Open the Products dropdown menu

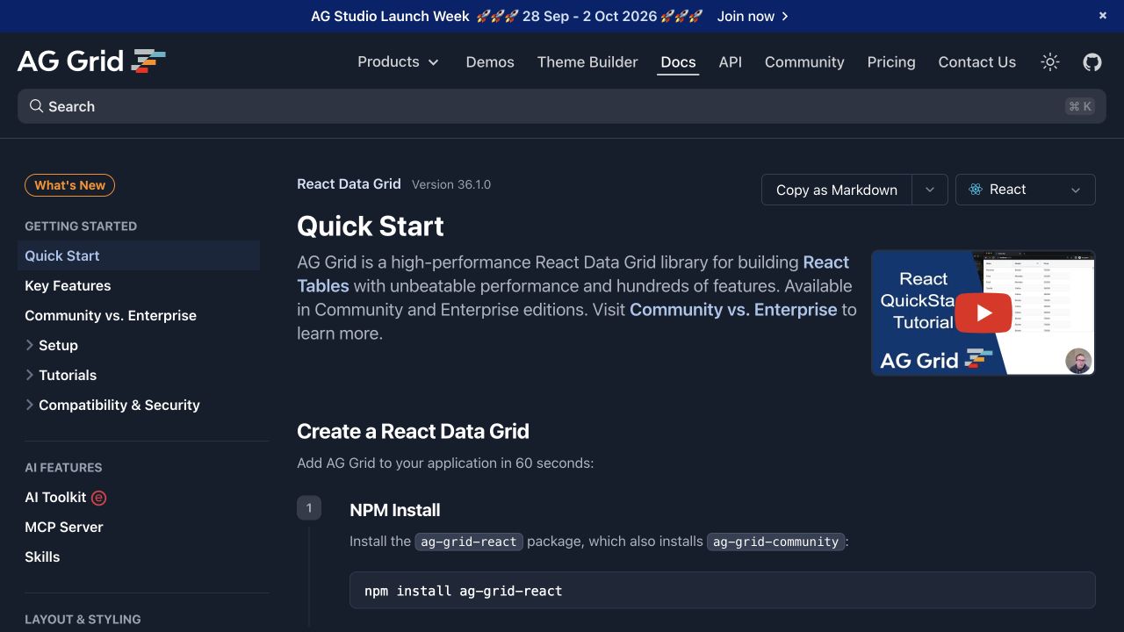(x=398, y=61)
